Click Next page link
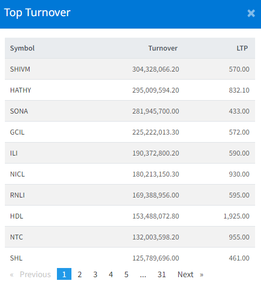 tap(185, 274)
